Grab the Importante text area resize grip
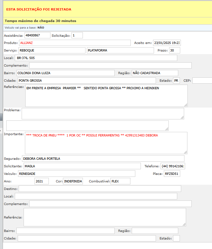This screenshot has width=212, height=249. (x=185, y=152)
